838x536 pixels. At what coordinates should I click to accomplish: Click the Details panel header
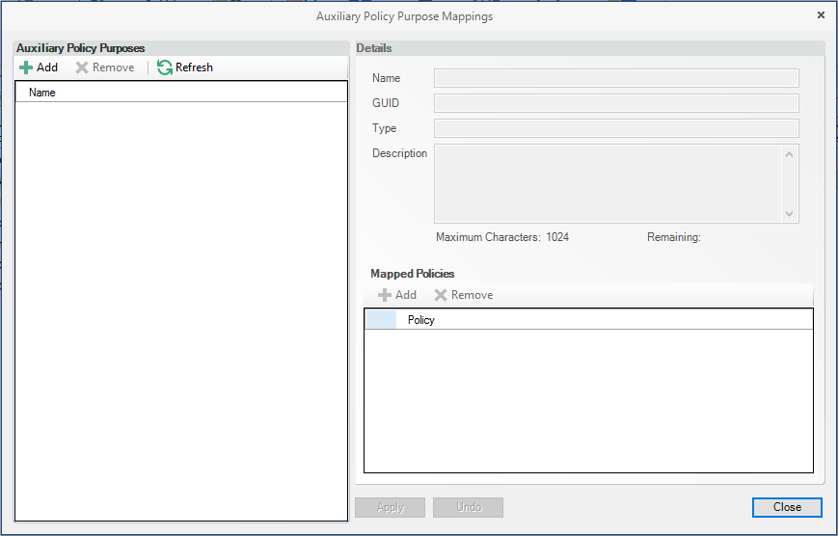pyautogui.click(x=590, y=48)
